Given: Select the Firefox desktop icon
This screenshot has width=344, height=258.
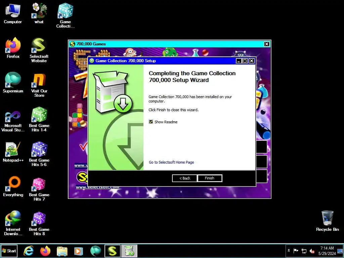Looking at the screenshot, I should tap(13, 48).
